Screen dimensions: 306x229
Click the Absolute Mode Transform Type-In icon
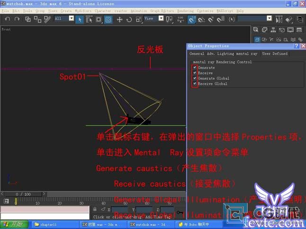[103, 209]
